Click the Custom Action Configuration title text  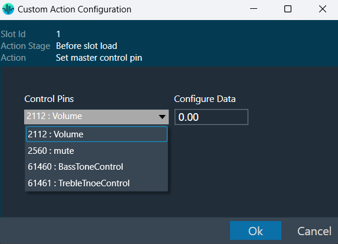(74, 9)
